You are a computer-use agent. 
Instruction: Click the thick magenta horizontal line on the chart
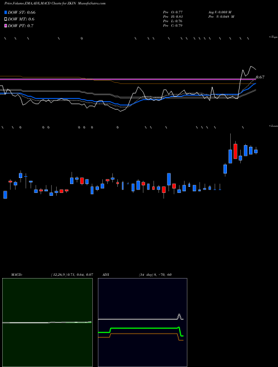click(x=128, y=80)
